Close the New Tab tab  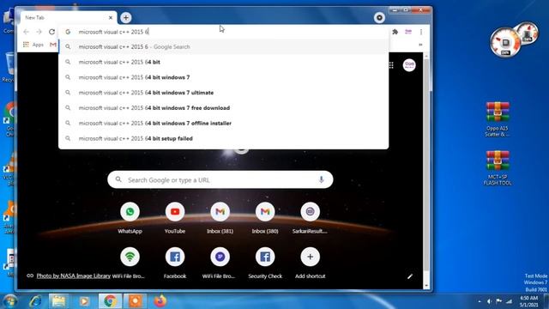point(111,17)
